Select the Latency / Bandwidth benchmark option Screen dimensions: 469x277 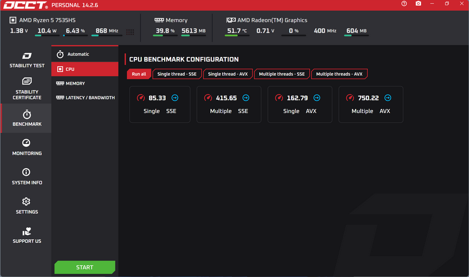click(85, 98)
